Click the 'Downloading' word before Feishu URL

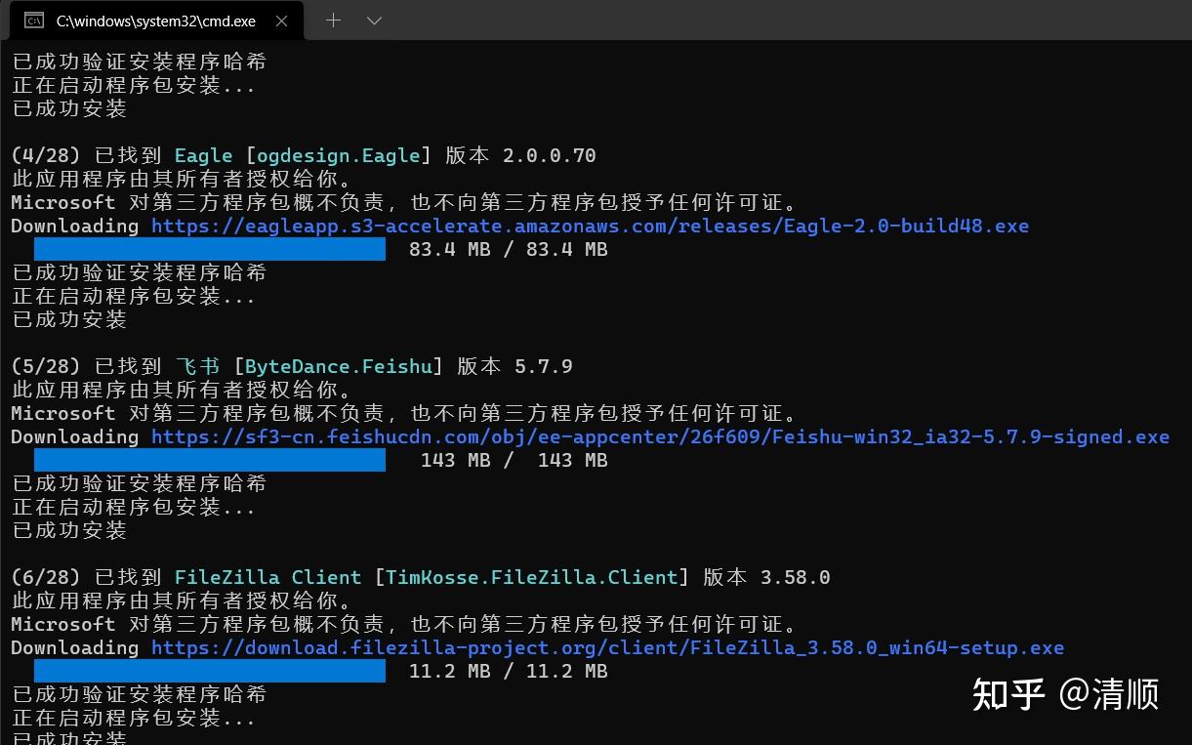pos(75,436)
